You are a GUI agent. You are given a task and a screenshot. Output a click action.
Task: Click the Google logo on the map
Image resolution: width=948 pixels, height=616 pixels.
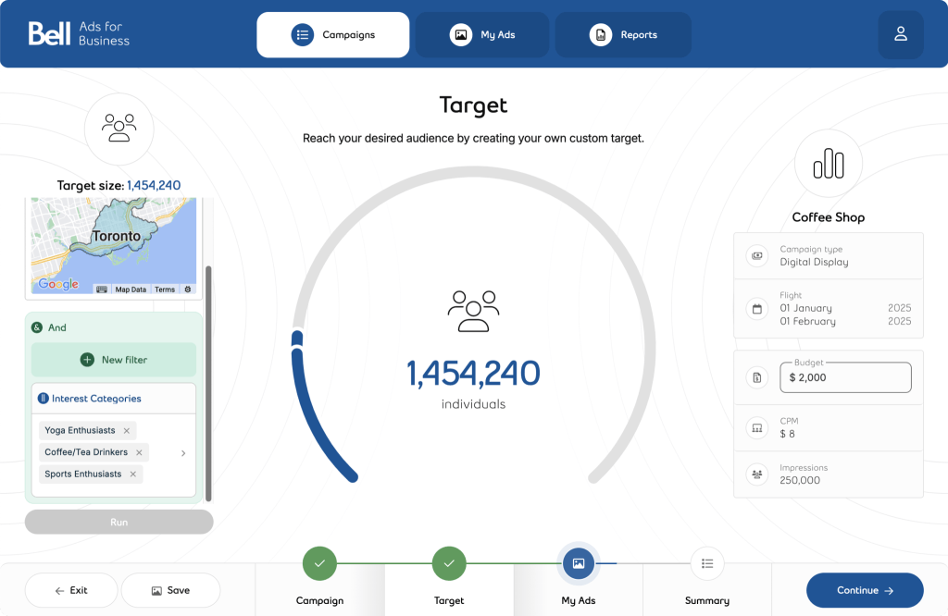[58, 284]
